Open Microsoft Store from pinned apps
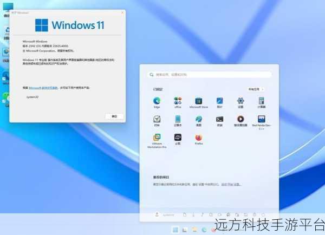 pyautogui.click(x=199, y=102)
